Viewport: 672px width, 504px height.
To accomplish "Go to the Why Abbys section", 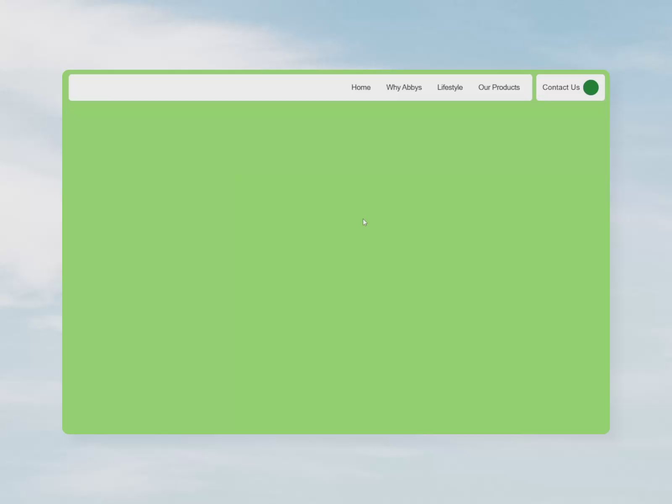I will tap(404, 87).
